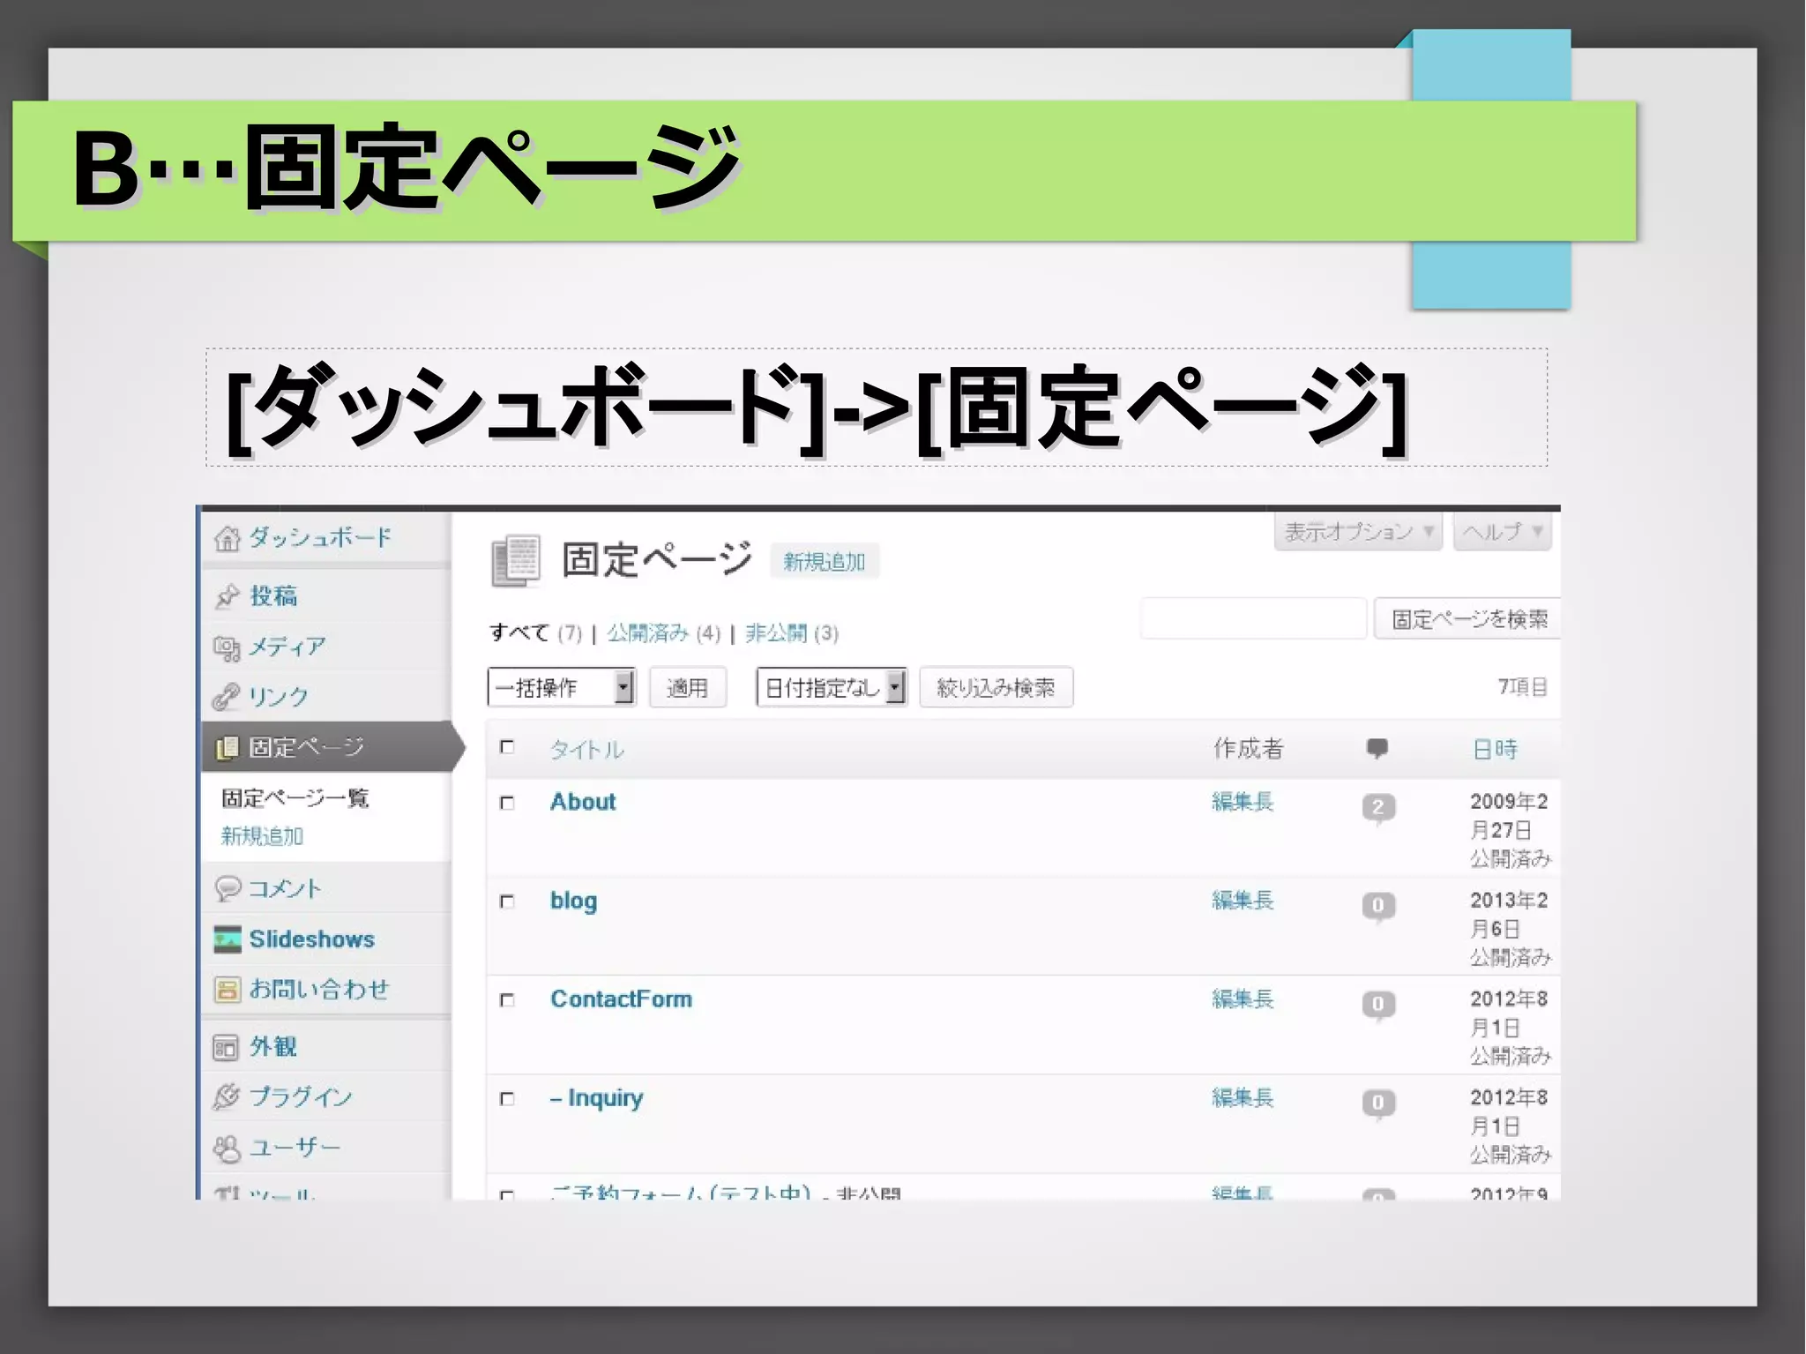Image resolution: width=1806 pixels, height=1354 pixels.
Task: Filter by 非公開 (3) pages
Action: pos(792,633)
